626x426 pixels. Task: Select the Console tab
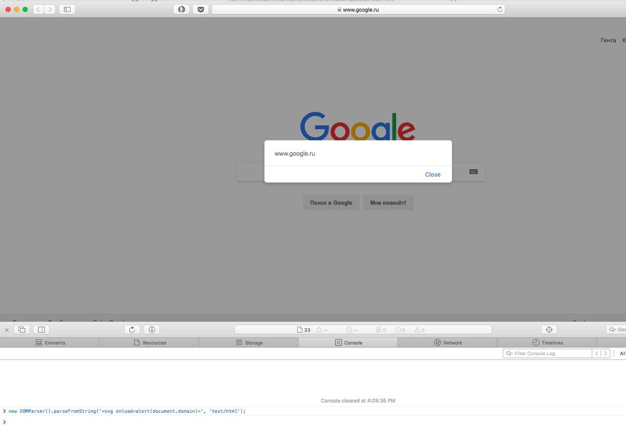[x=348, y=342]
